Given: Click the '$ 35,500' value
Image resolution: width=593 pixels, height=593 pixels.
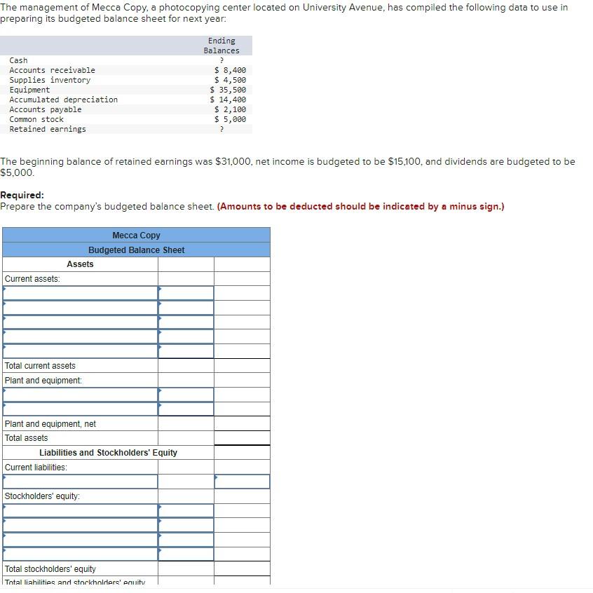Looking at the screenshot, I should 228,90.
